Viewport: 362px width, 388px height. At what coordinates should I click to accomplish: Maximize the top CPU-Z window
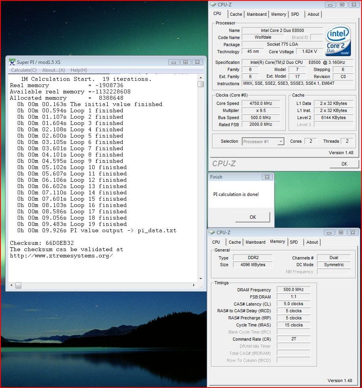click(x=342, y=5)
